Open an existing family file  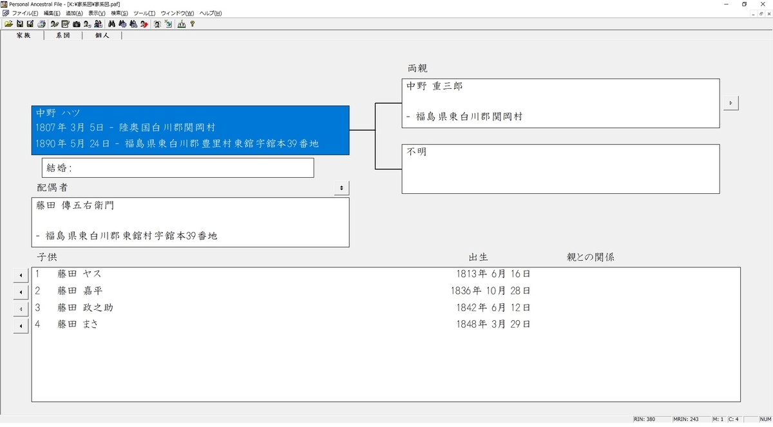9,24
